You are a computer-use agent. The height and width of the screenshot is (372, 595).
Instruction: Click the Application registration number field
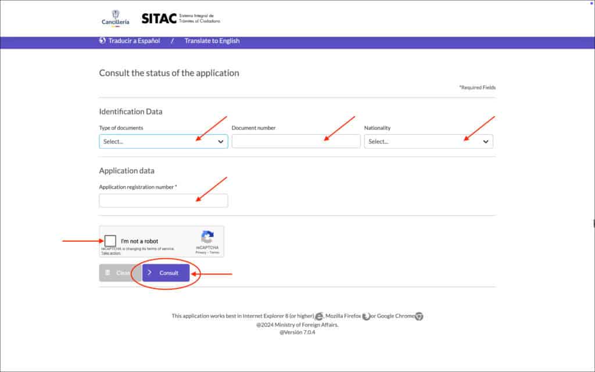click(163, 200)
